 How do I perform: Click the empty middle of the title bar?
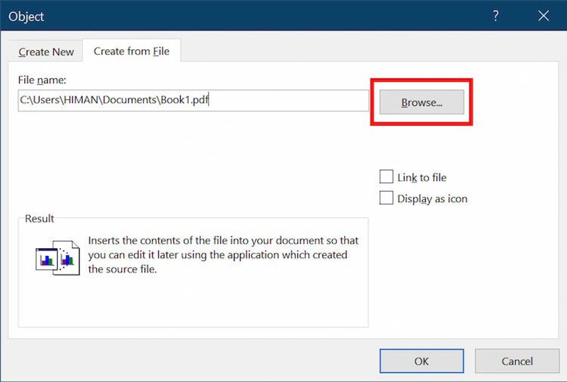266,16
